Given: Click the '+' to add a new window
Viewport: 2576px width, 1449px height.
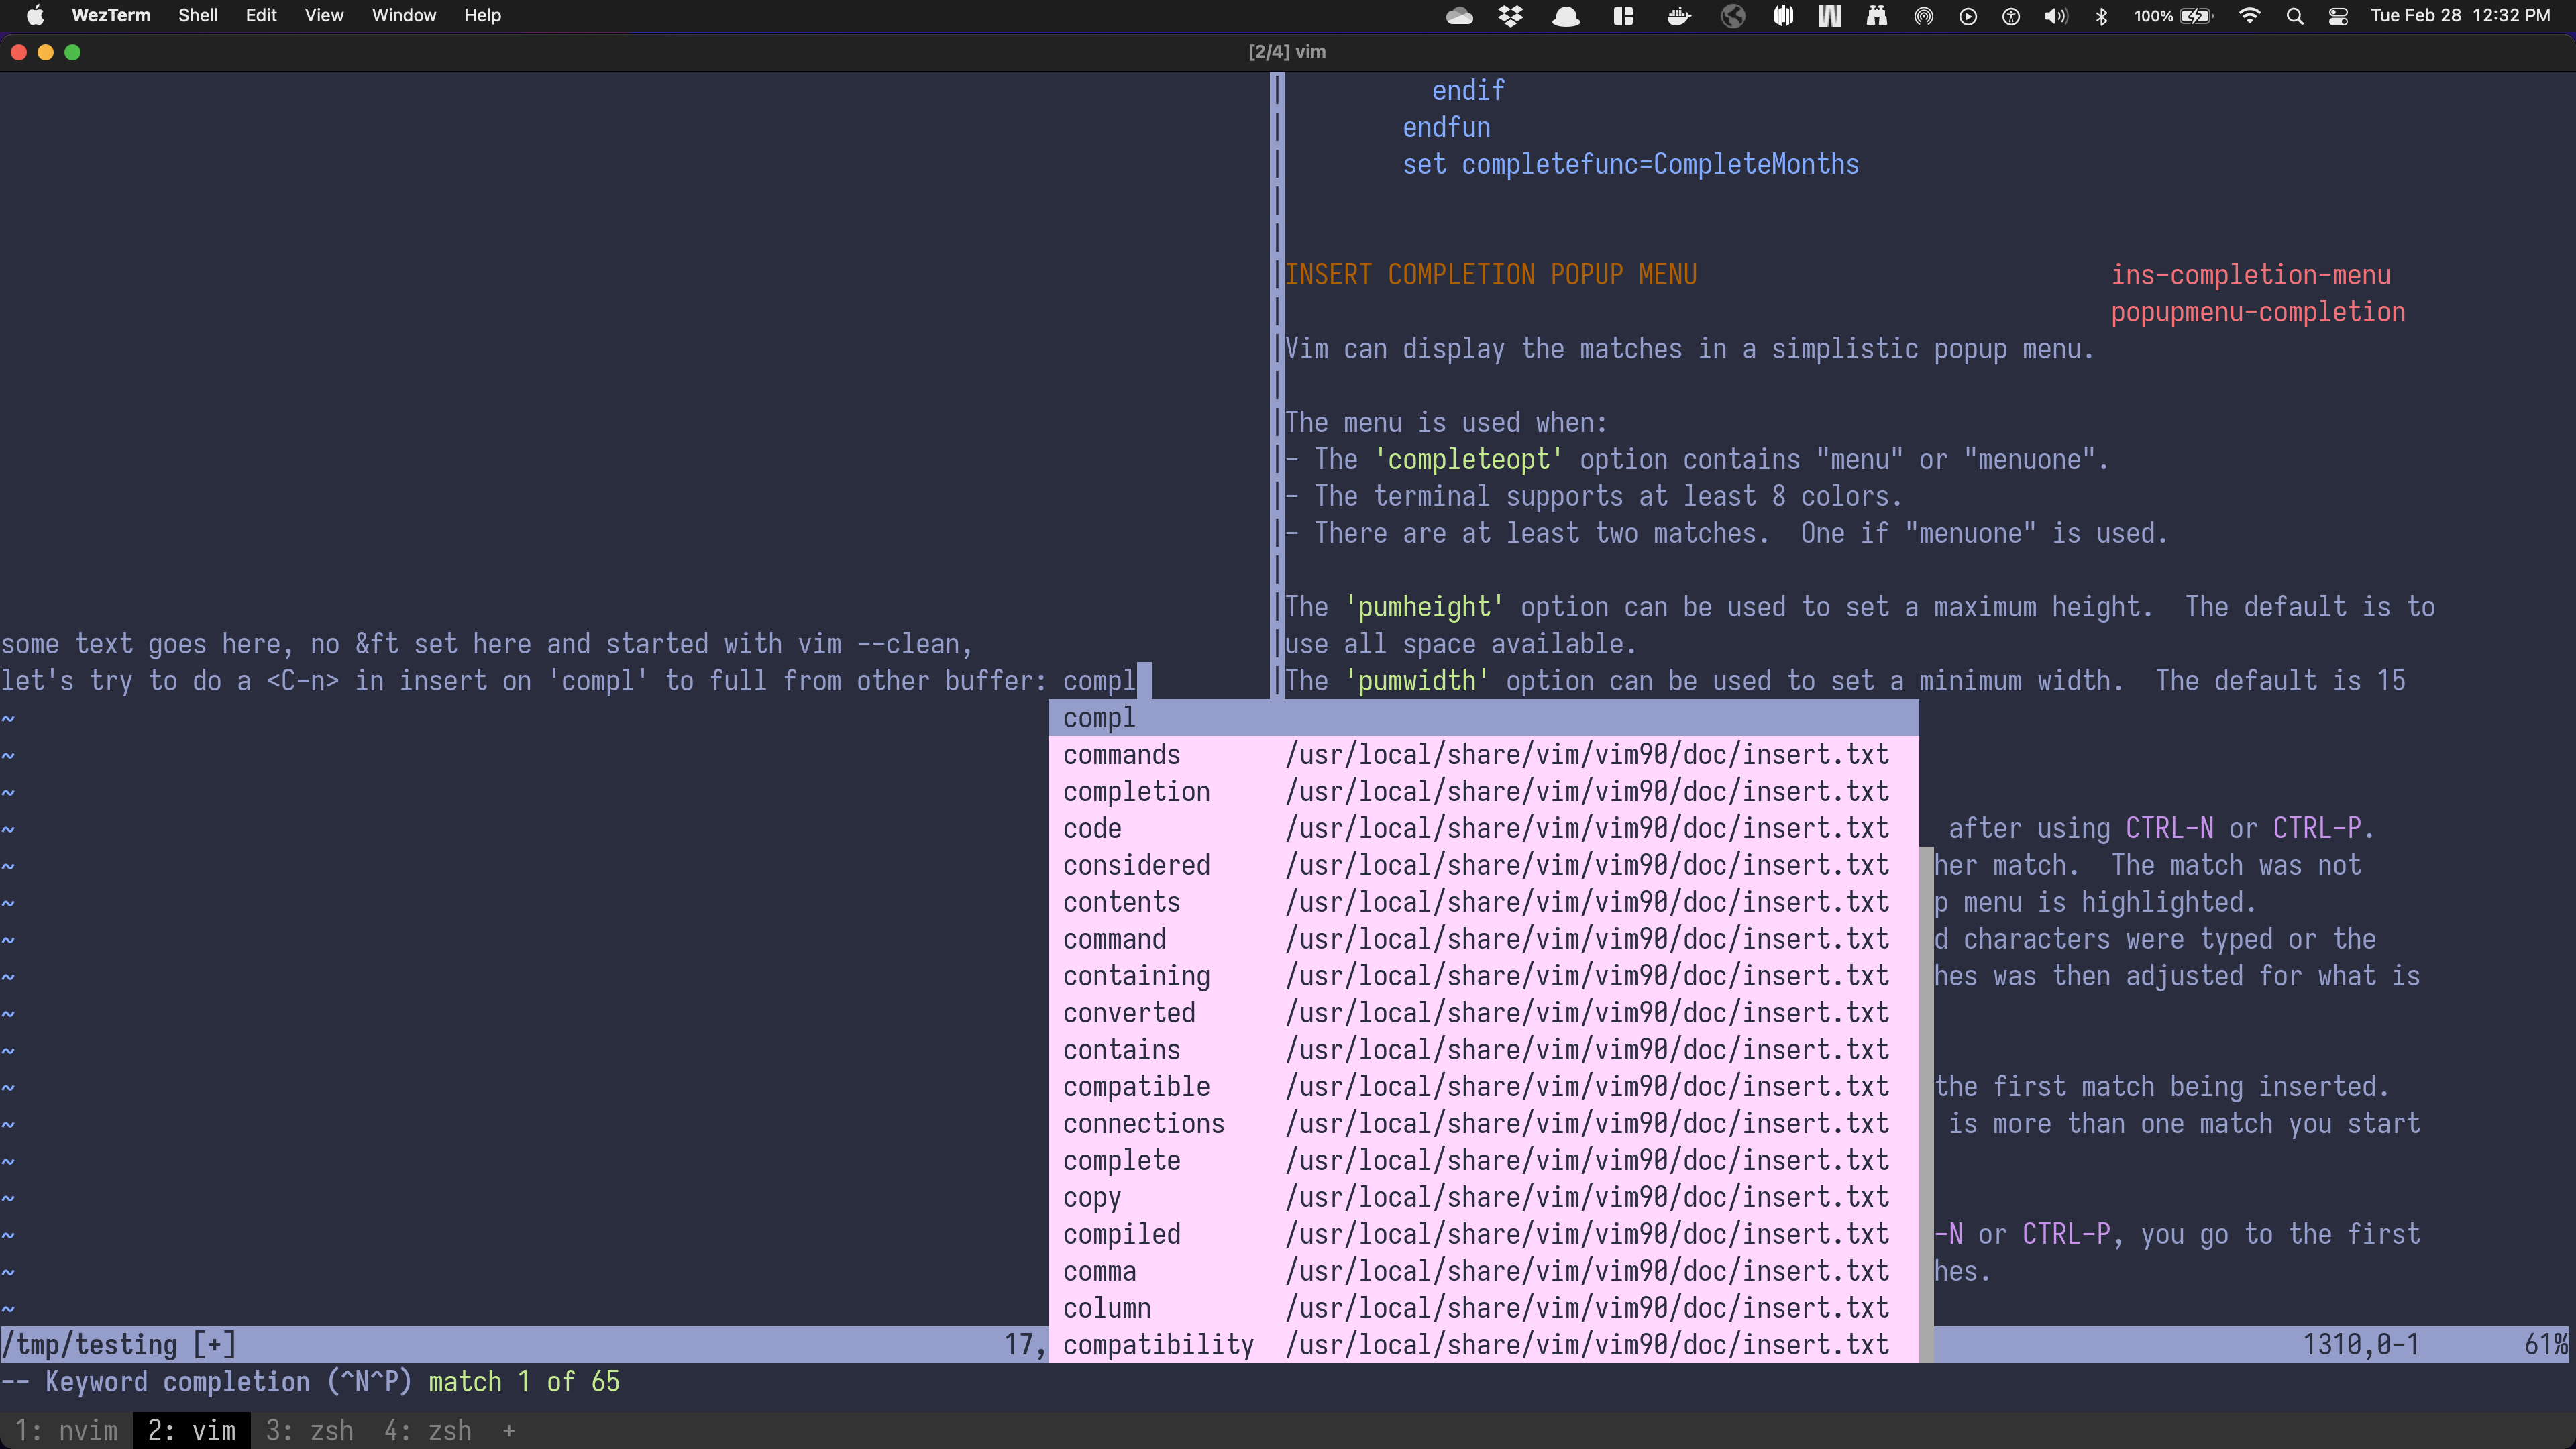Looking at the screenshot, I should pos(510,1430).
